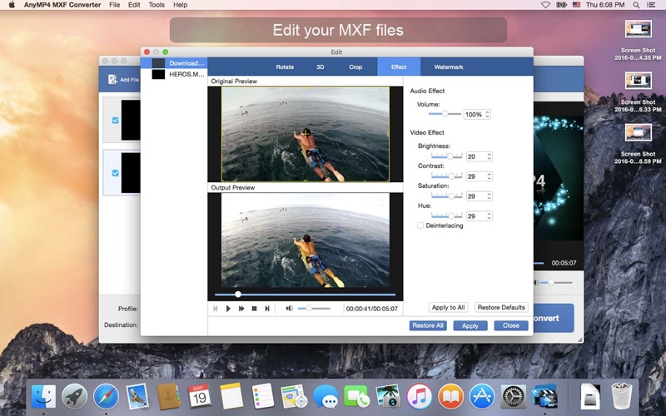Open Reminders list icon in dock
Image resolution: width=666 pixels, height=416 pixels.
click(x=262, y=397)
